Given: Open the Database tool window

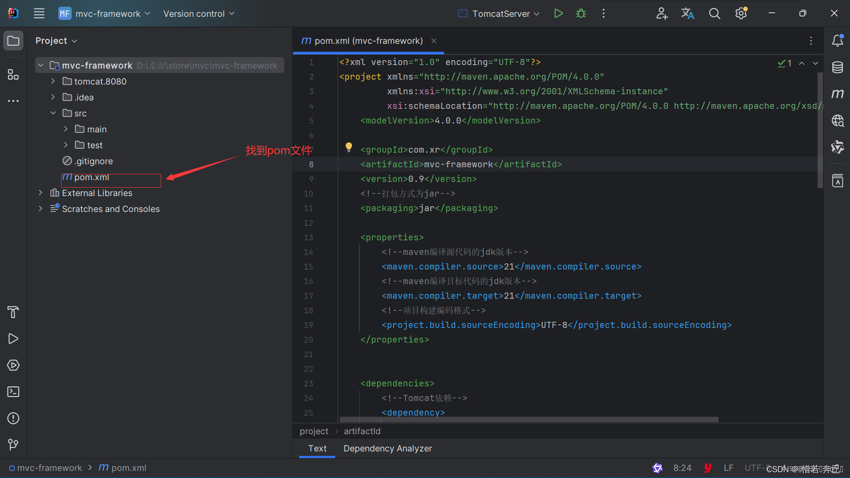Looking at the screenshot, I should 837,67.
